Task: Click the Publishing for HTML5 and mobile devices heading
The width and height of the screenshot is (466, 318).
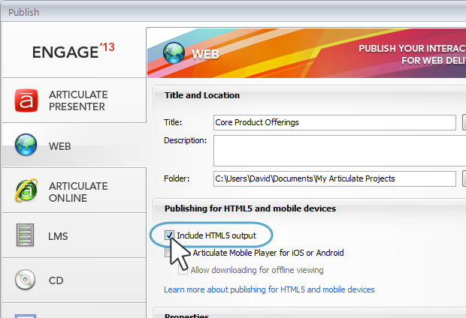Action: point(250,208)
